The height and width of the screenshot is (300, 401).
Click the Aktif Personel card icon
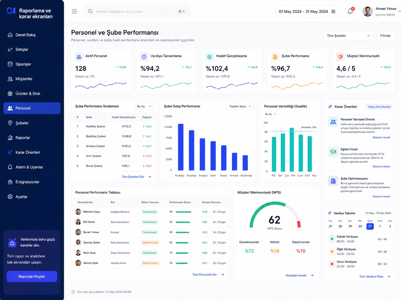[79, 57]
